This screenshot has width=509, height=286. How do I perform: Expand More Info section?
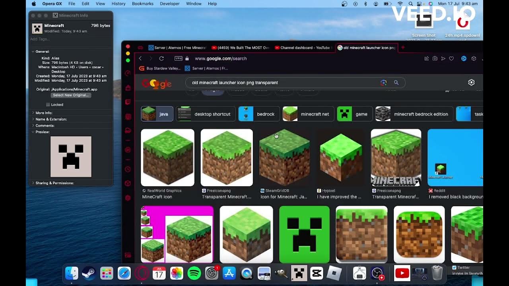33,113
